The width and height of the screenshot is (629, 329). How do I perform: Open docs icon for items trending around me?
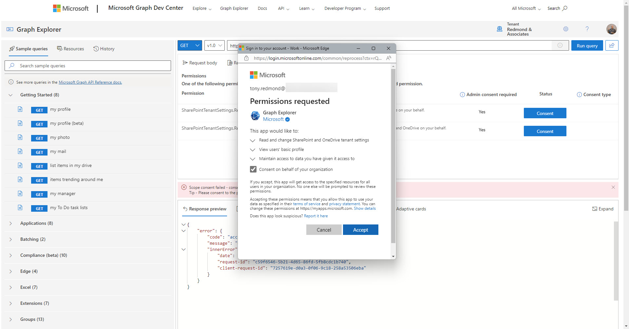[x=20, y=180]
